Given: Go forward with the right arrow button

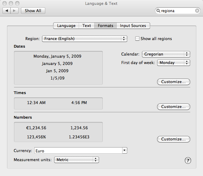Looking at the screenshot, I should 14,11.
